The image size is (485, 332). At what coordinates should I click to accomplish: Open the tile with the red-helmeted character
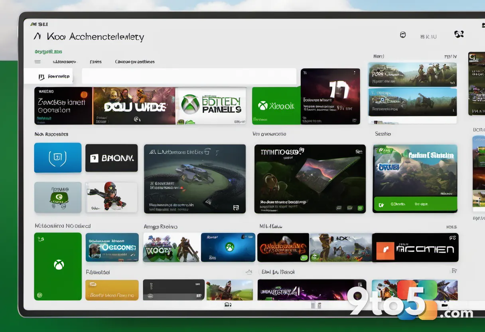[x=111, y=197]
